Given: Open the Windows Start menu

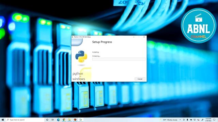Looking at the screenshot, I should pyautogui.click(x=2, y=120).
